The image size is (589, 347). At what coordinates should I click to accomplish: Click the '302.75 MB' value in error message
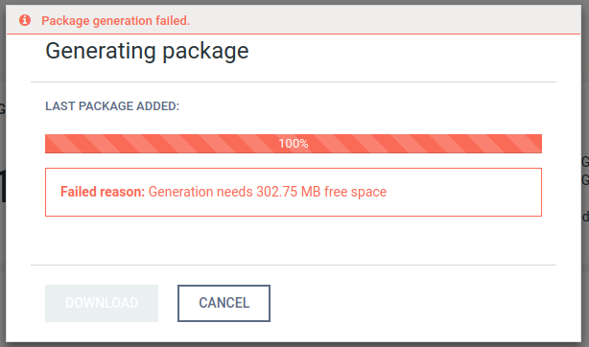click(x=289, y=192)
